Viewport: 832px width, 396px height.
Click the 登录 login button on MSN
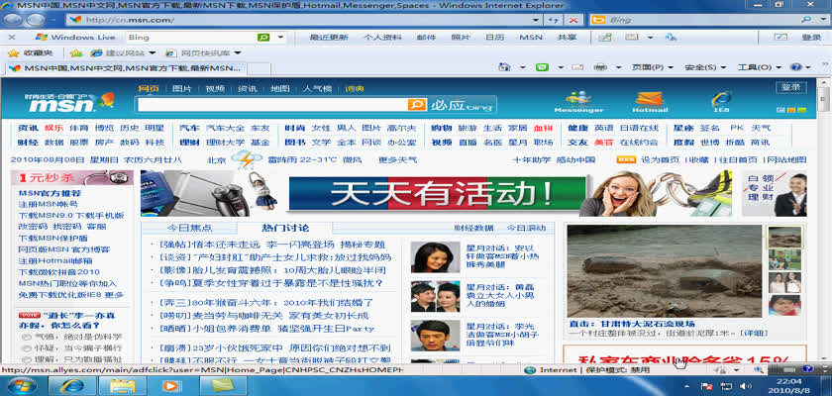(x=790, y=87)
